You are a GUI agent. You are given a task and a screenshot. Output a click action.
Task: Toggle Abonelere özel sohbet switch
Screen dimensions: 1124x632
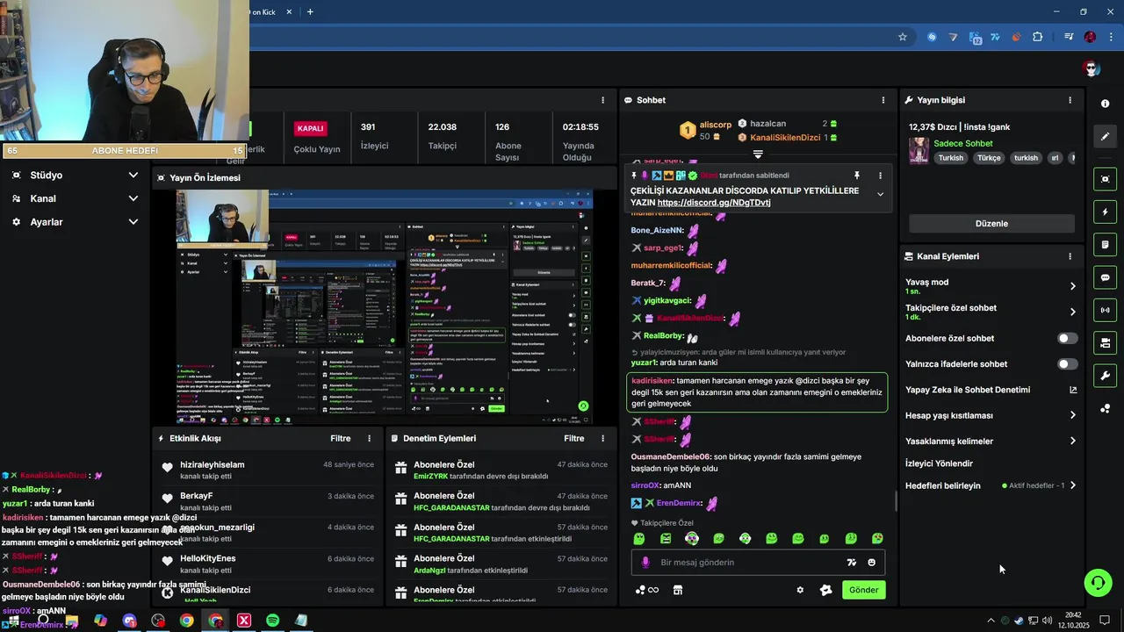coord(1067,338)
